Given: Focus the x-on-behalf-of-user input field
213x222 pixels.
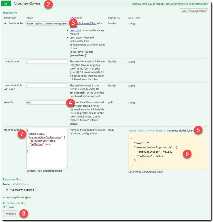Looking at the screenshot, I should pos(47,86).
